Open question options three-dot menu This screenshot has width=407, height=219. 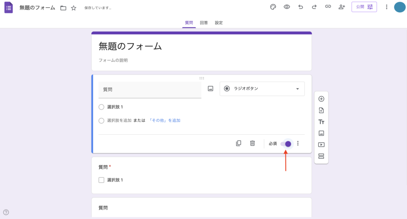tap(298, 143)
